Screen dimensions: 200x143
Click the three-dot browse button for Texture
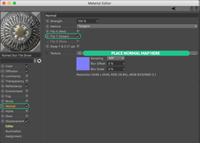(194, 53)
